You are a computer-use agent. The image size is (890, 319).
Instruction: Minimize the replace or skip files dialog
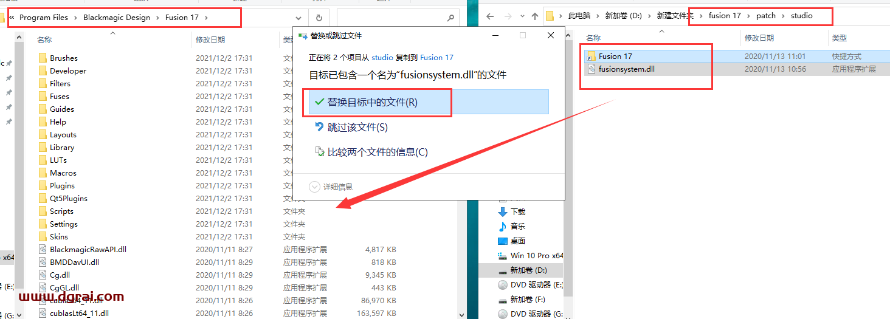495,36
